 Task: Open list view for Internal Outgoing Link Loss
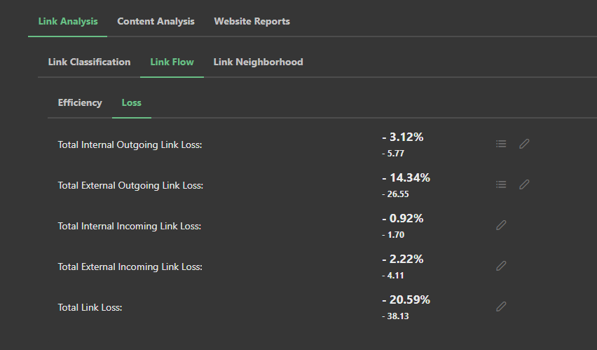pos(501,144)
